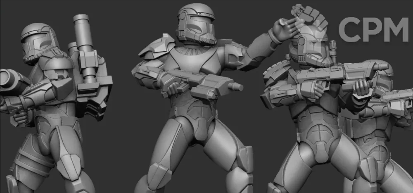Select the center trooper's helmet
413x193 pixels.
click(x=196, y=24)
